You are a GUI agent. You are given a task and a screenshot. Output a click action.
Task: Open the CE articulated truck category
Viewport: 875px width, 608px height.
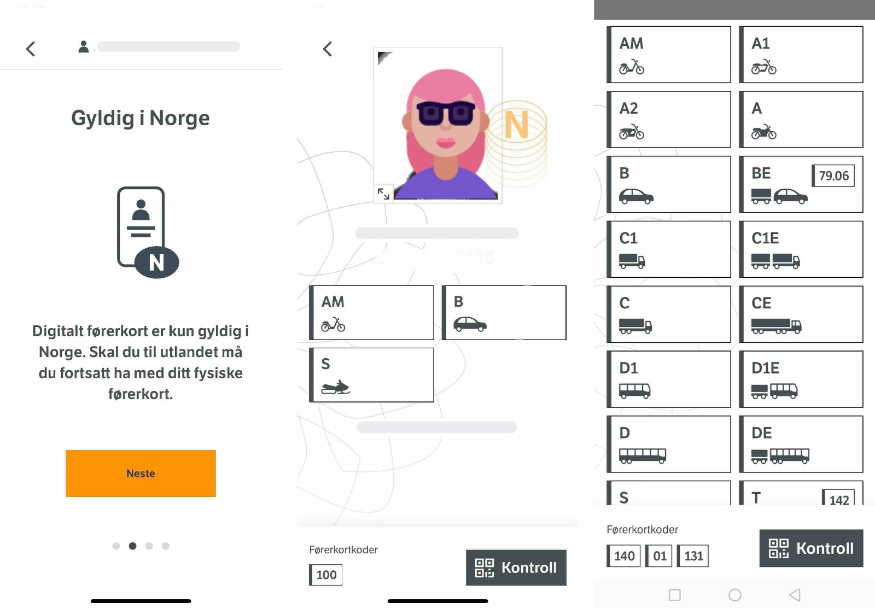pos(801,314)
